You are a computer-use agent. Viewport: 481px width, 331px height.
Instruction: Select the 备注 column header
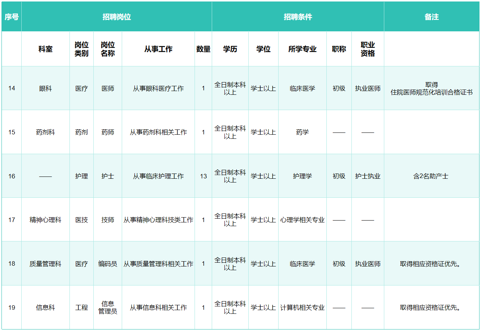click(431, 17)
